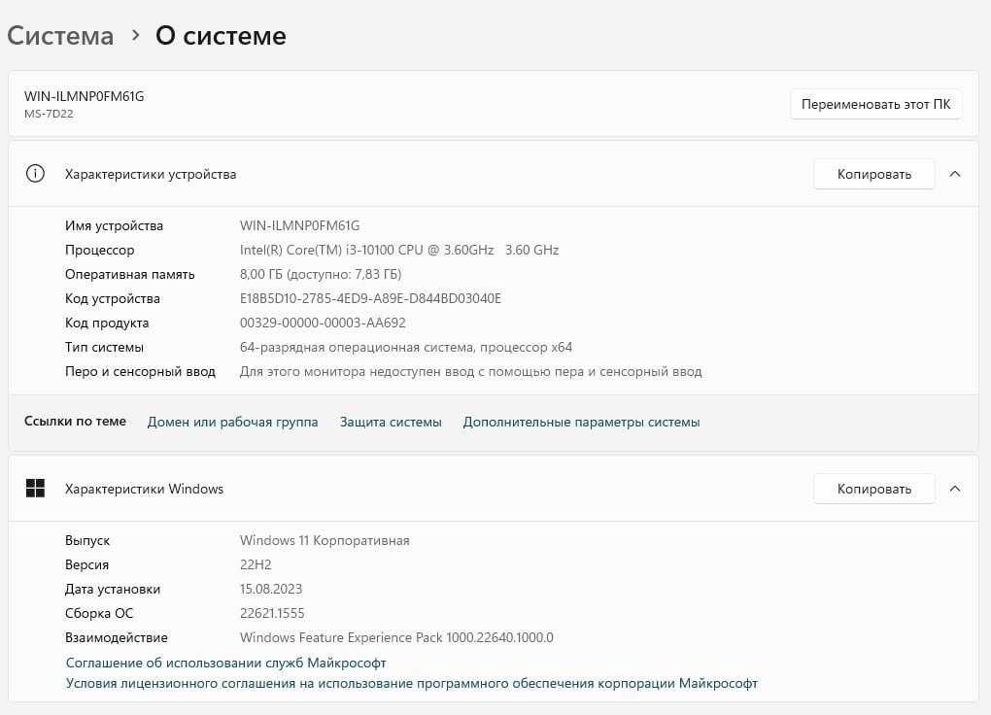Click the breadcrumb chevron after Система
Image resolution: width=991 pixels, height=715 pixels.
pyautogui.click(x=135, y=35)
